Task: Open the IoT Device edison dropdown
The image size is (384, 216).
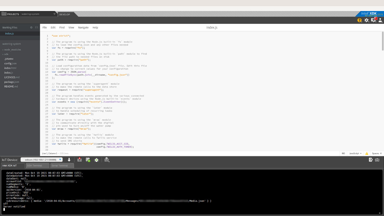Action: tap(42, 160)
